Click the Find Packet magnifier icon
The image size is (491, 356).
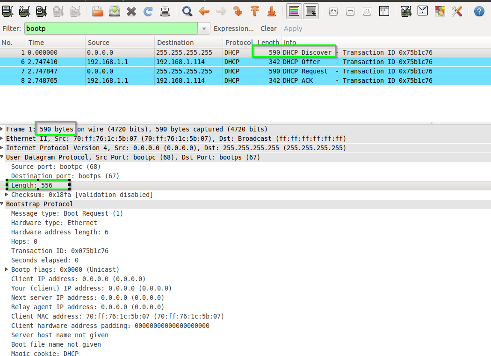click(187, 11)
